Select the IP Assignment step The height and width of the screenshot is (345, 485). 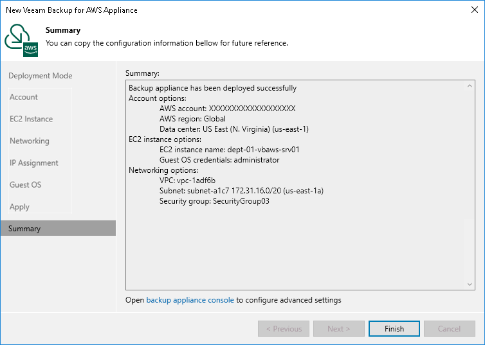click(x=34, y=163)
